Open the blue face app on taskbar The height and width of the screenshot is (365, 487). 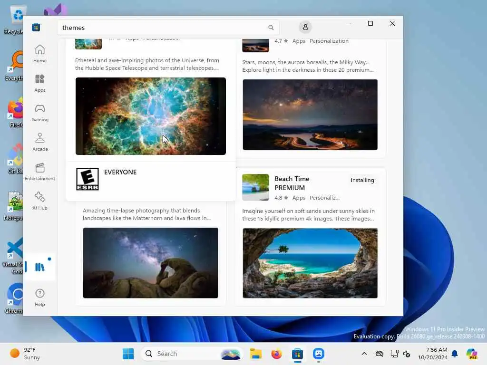318,354
